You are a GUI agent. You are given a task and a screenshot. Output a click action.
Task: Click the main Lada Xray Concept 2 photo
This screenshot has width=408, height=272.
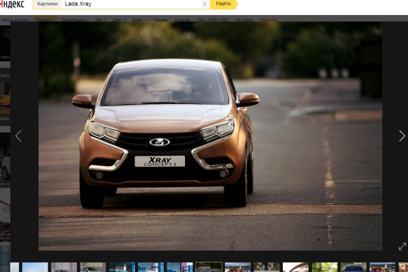coord(210,136)
